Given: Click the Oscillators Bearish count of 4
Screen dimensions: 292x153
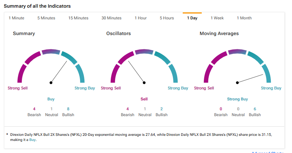Looking at the screenshot, I should click(x=128, y=109).
